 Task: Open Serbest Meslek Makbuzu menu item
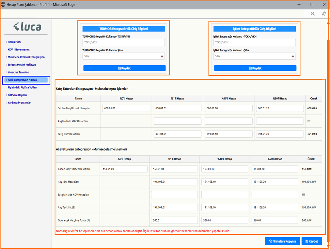coord(22,65)
